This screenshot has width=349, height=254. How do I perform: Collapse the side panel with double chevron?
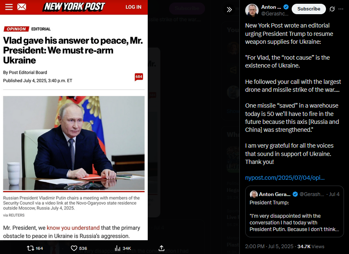(x=229, y=10)
